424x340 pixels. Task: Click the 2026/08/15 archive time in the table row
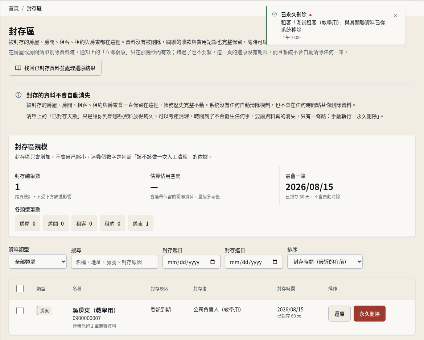point(290,310)
